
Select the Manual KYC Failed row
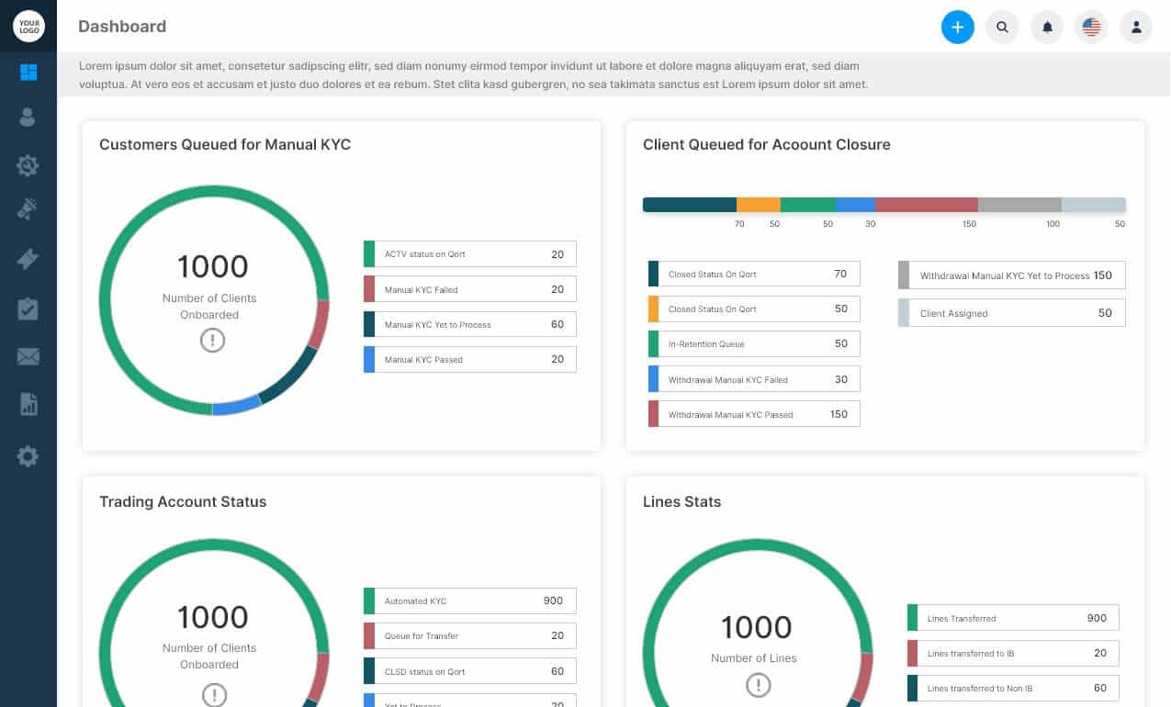point(470,289)
